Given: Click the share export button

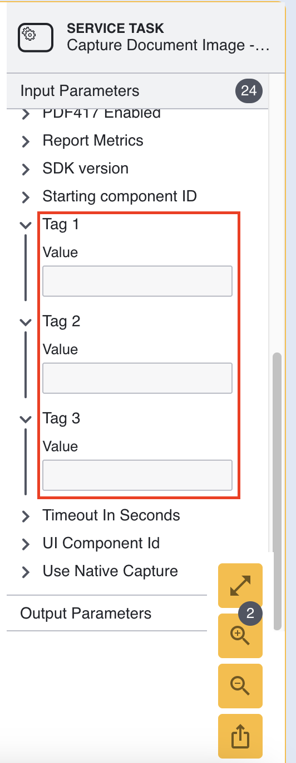Looking at the screenshot, I should pyautogui.click(x=240, y=736).
